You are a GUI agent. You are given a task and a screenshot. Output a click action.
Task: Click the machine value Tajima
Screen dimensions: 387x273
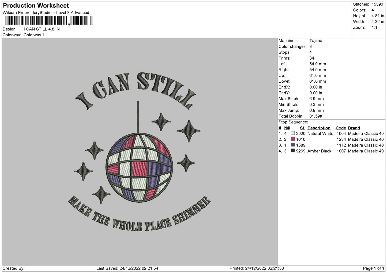(x=316, y=41)
